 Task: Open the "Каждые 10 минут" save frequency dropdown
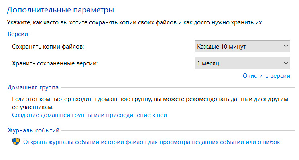coord(242,46)
